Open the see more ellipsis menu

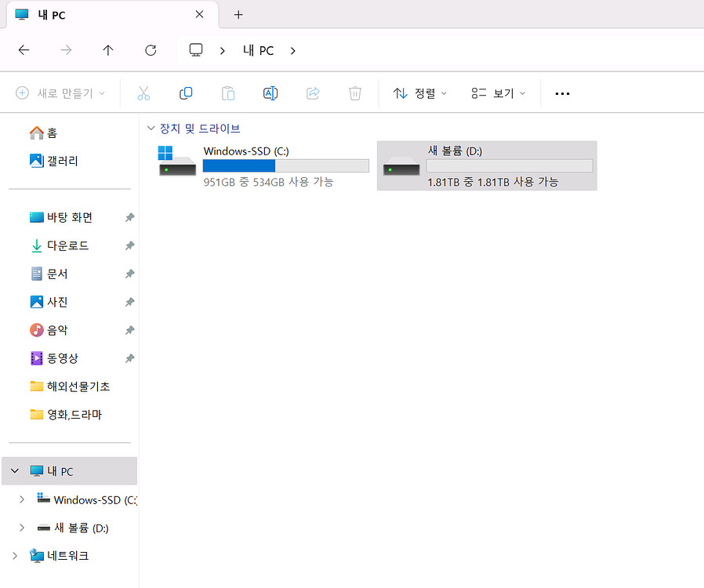point(562,93)
